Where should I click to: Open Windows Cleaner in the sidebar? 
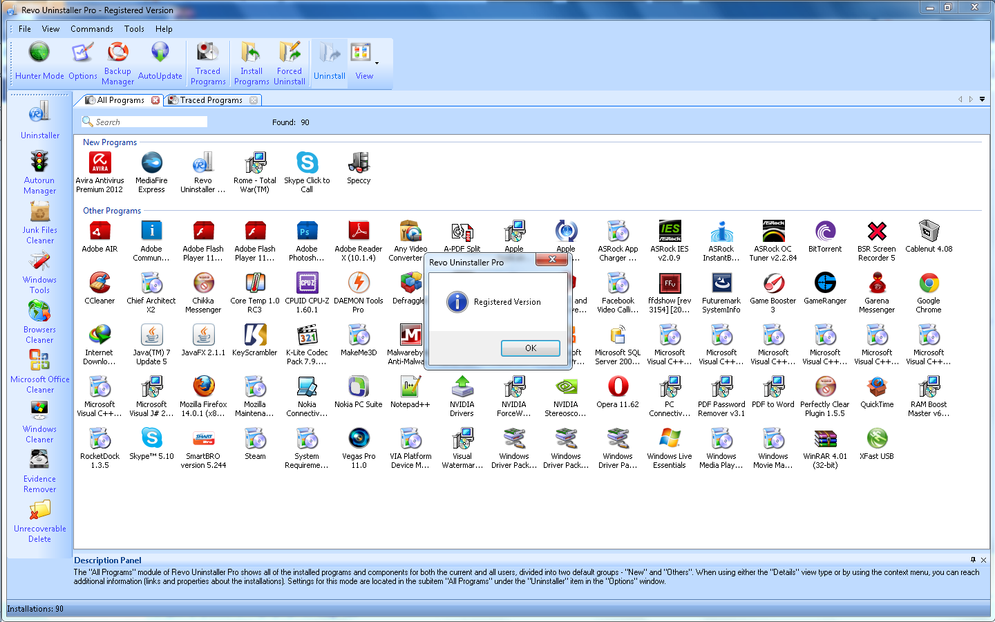40,422
